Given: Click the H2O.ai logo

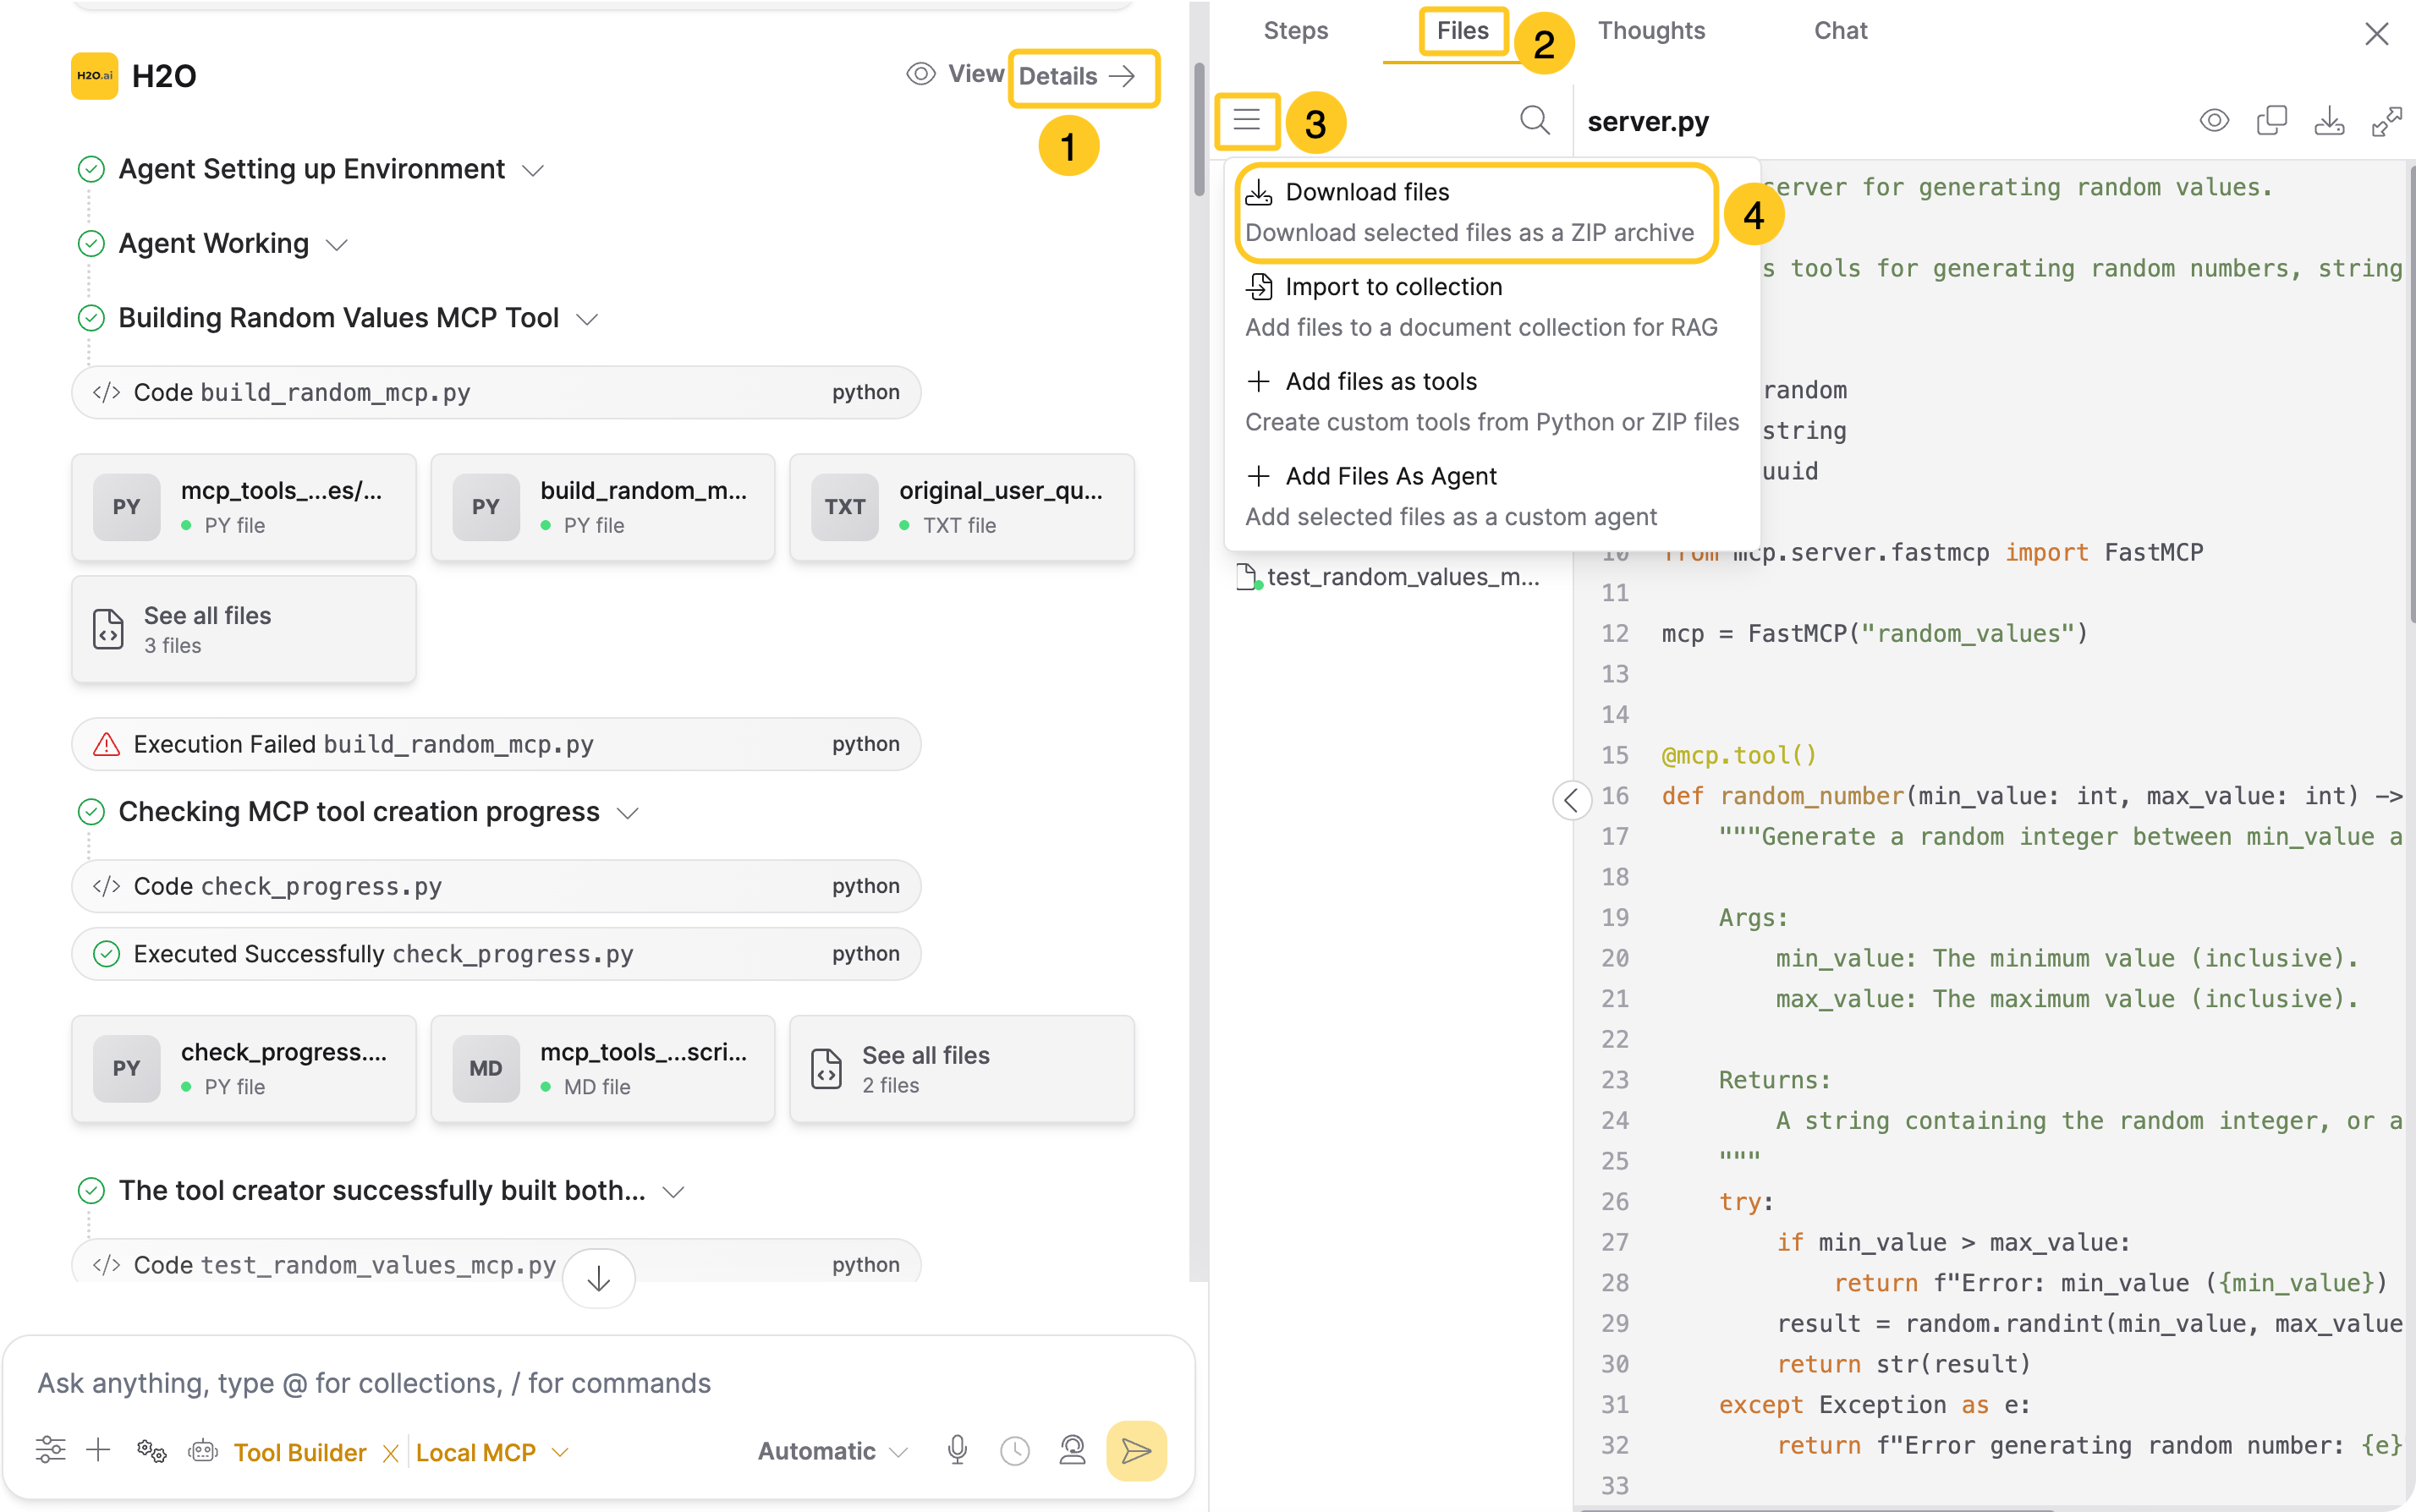Looking at the screenshot, I should click(x=94, y=76).
